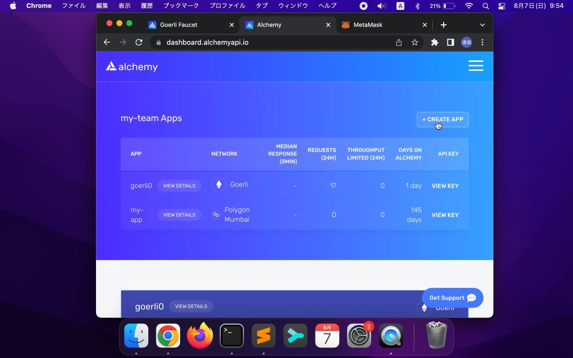Open the Chrome profile avatar

(x=467, y=42)
